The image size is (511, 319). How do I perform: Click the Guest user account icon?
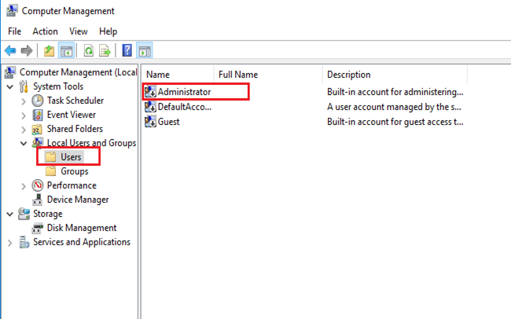150,122
